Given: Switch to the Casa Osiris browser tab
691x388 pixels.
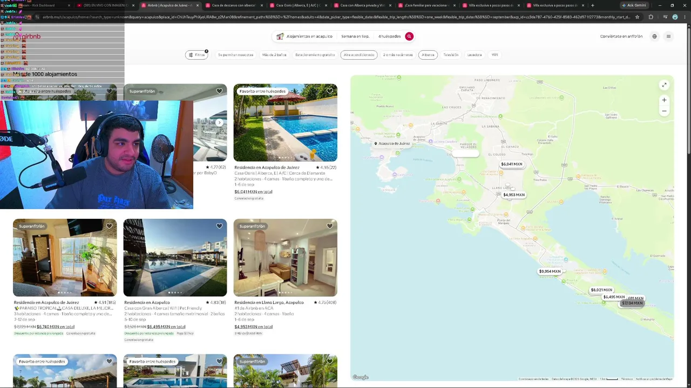Looking at the screenshot, I should tap(297, 5).
